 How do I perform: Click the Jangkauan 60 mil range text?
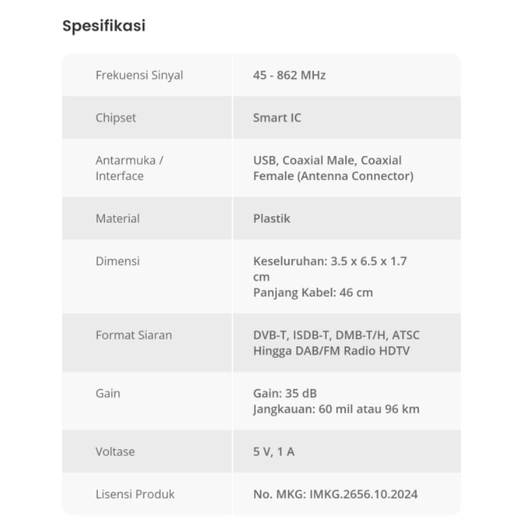point(336,409)
